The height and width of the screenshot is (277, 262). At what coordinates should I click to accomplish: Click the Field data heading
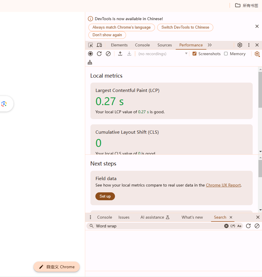pyautogui.click(x=106, y=179)
